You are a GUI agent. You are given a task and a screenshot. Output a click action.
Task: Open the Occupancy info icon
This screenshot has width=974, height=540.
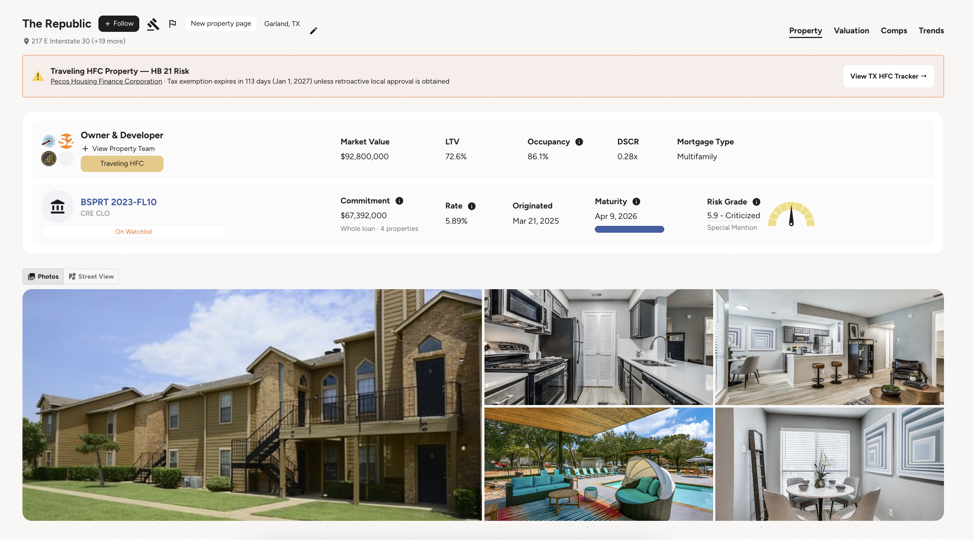point(579,142)
